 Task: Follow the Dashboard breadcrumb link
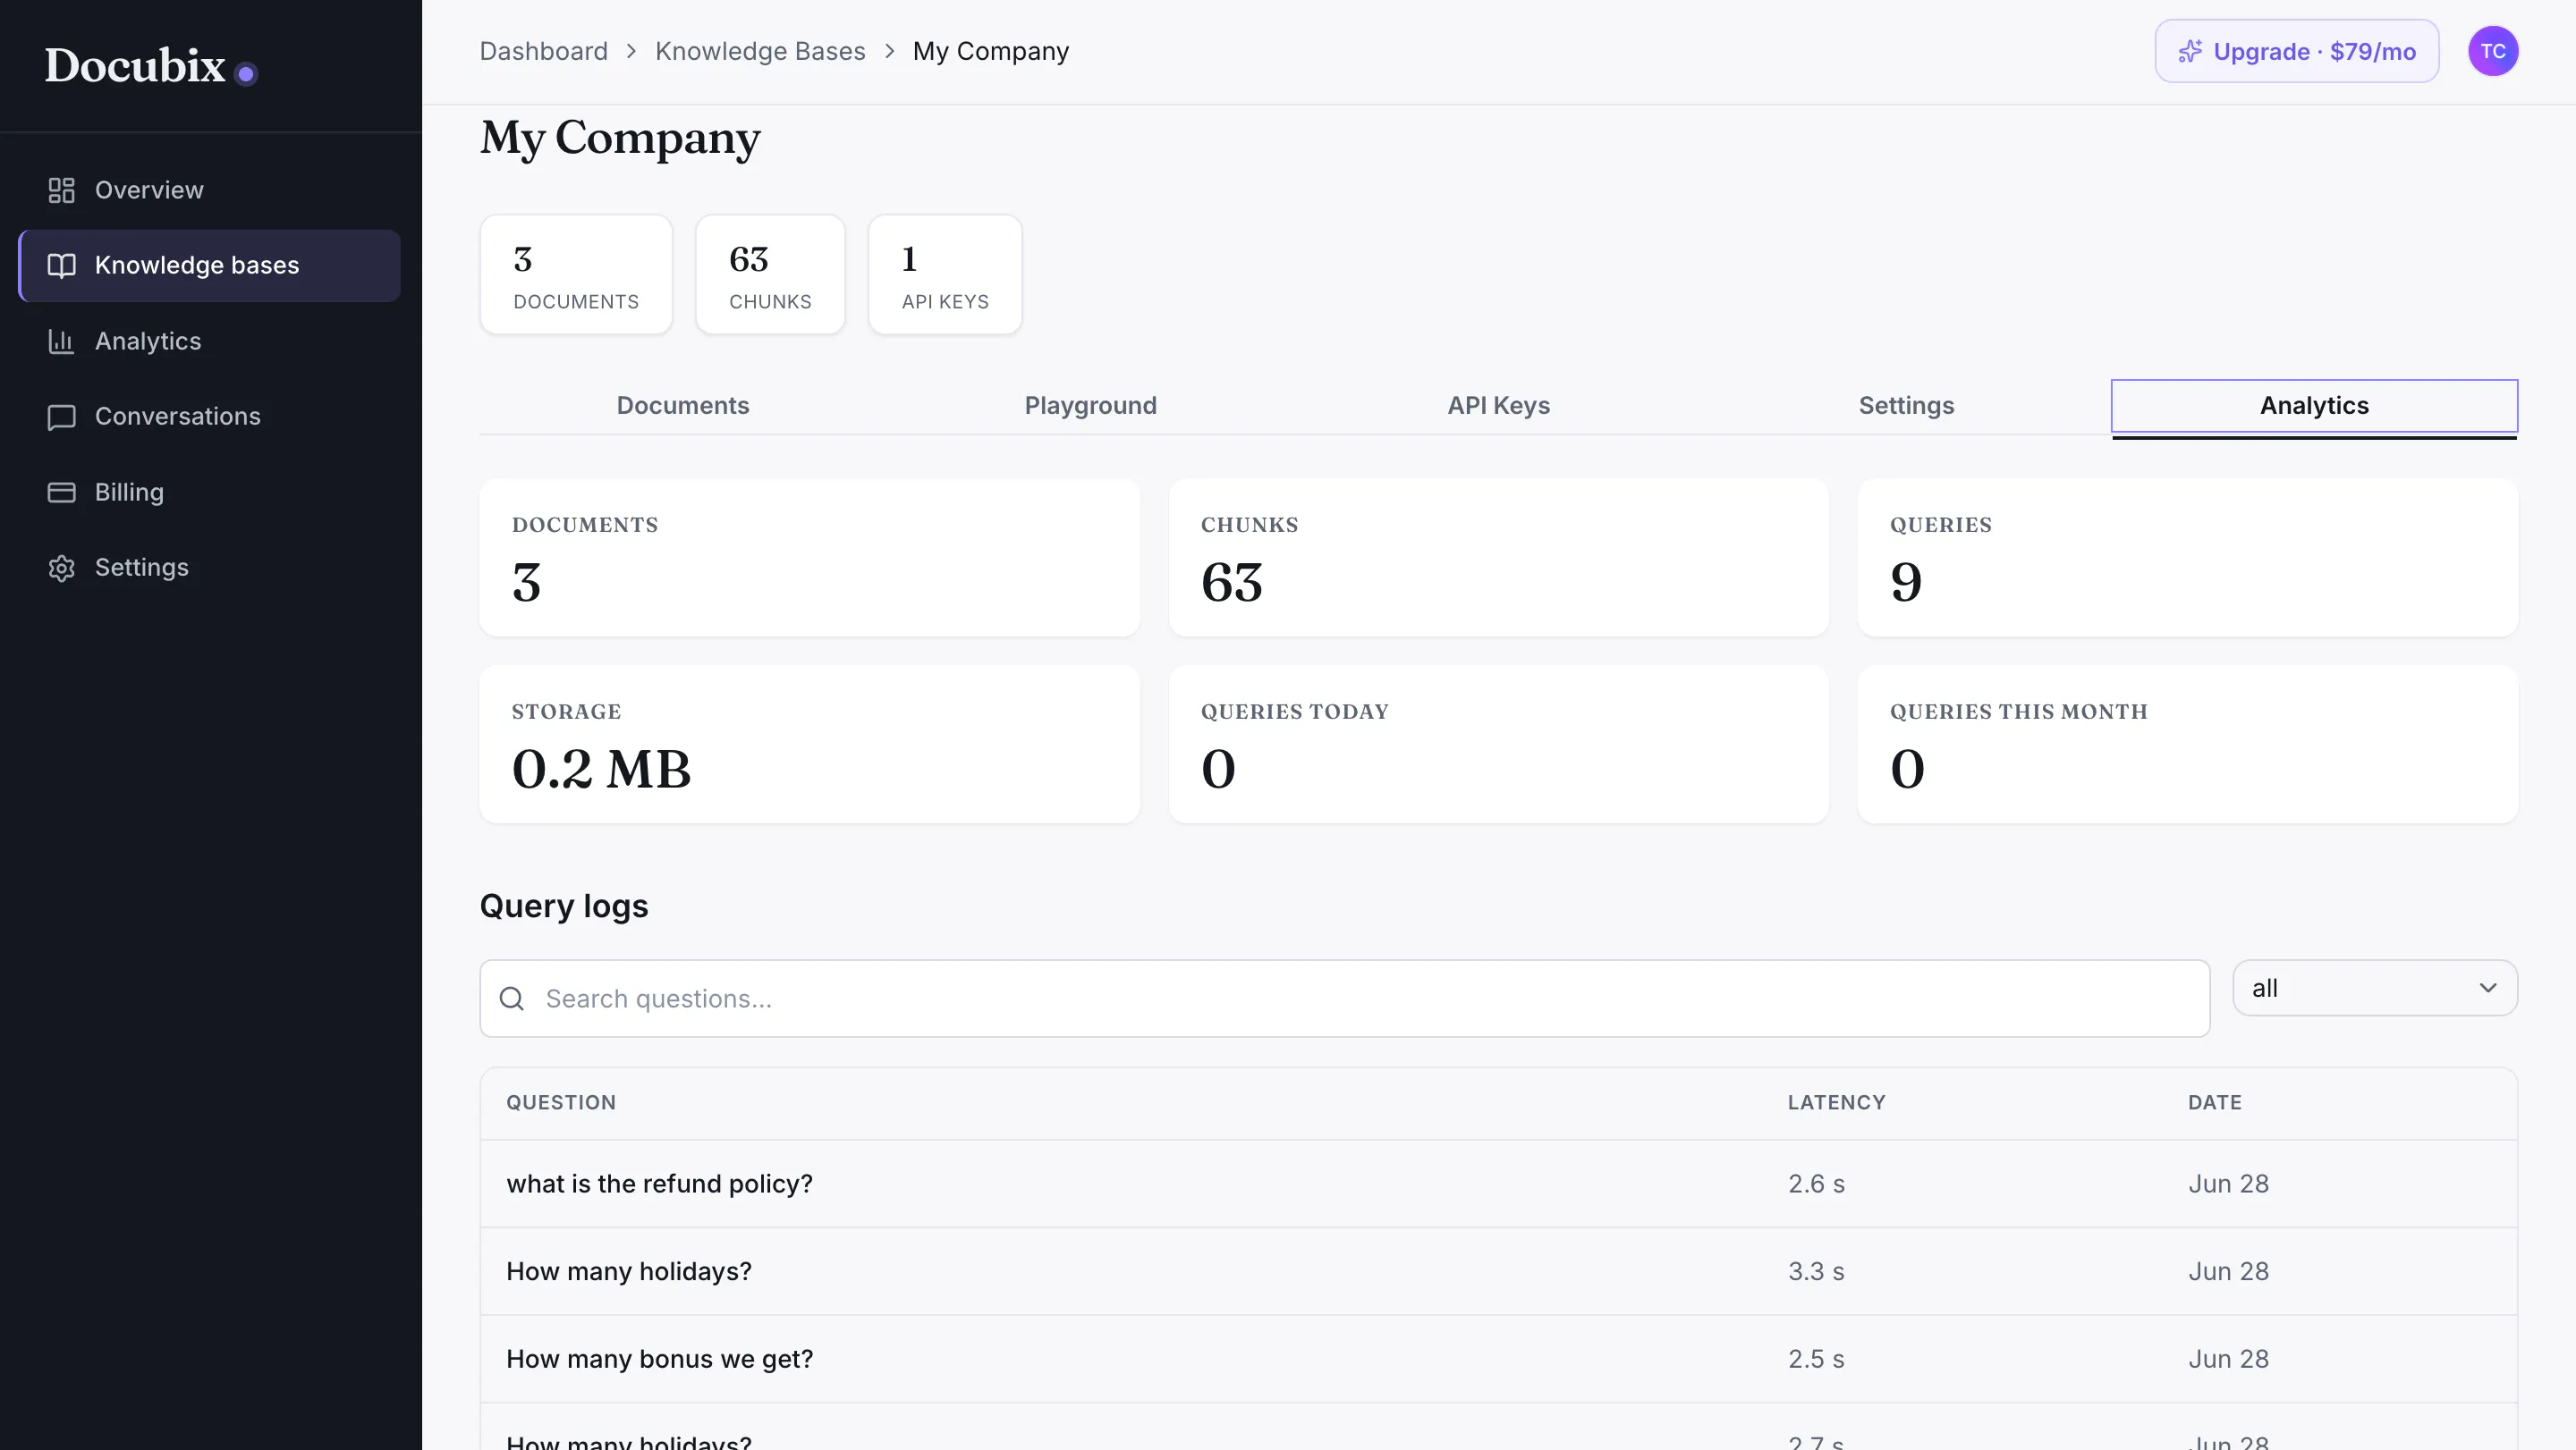coord(543,51)
